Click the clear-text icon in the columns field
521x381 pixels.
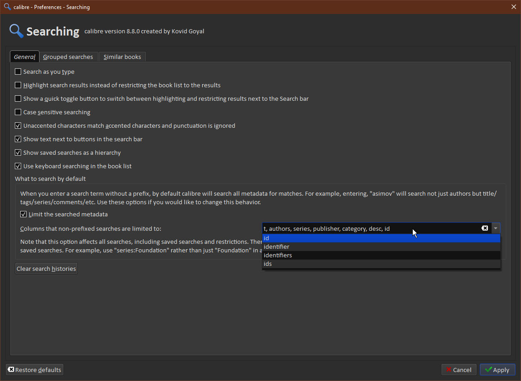(485, 228)
